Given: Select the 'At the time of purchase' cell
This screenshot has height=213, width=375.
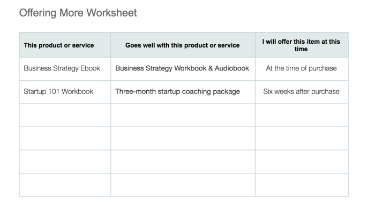Looking at the screenshot, I should [x=302, y=69].
